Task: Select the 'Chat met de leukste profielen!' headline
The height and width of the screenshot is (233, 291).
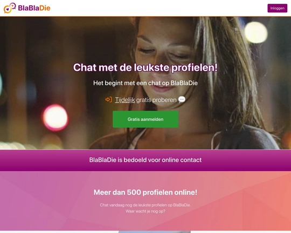Action: tap(145, 67)
